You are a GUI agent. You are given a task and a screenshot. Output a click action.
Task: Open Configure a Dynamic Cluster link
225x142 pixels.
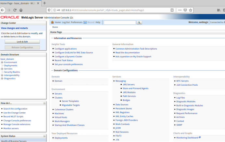(x=68, y=57)
